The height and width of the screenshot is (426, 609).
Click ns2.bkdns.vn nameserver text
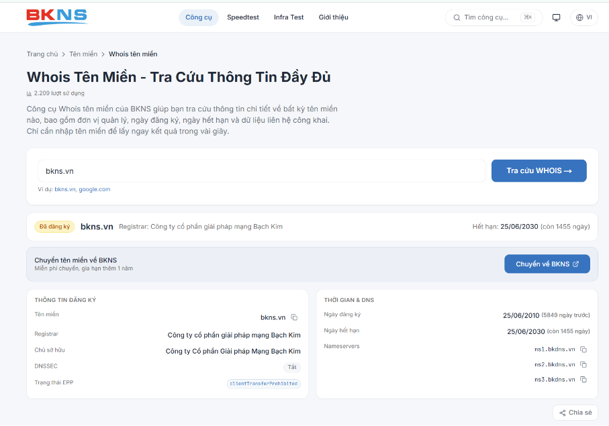click(555, 364)
